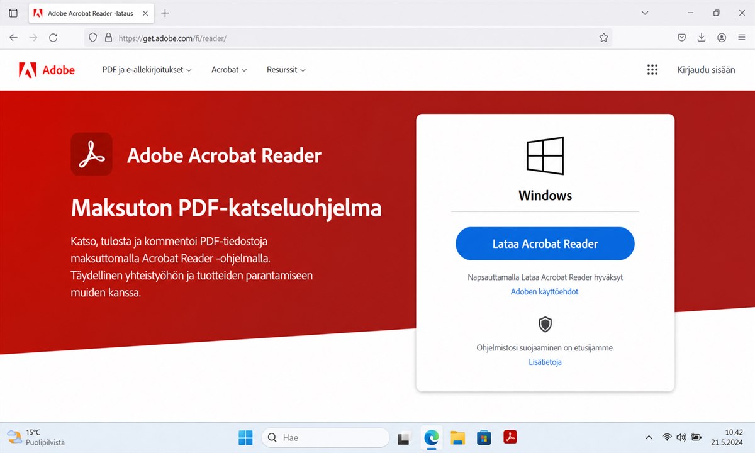
Task: Open the Windows Start button
Action: tap(245, 437)
